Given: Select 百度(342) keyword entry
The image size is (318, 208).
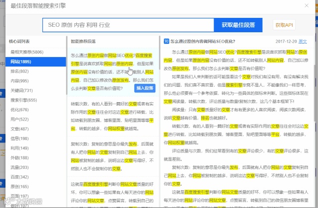Looking at the screenshot, I should pos(36,177).
